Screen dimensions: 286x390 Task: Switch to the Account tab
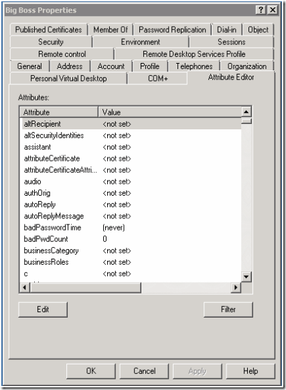point(111,66)
